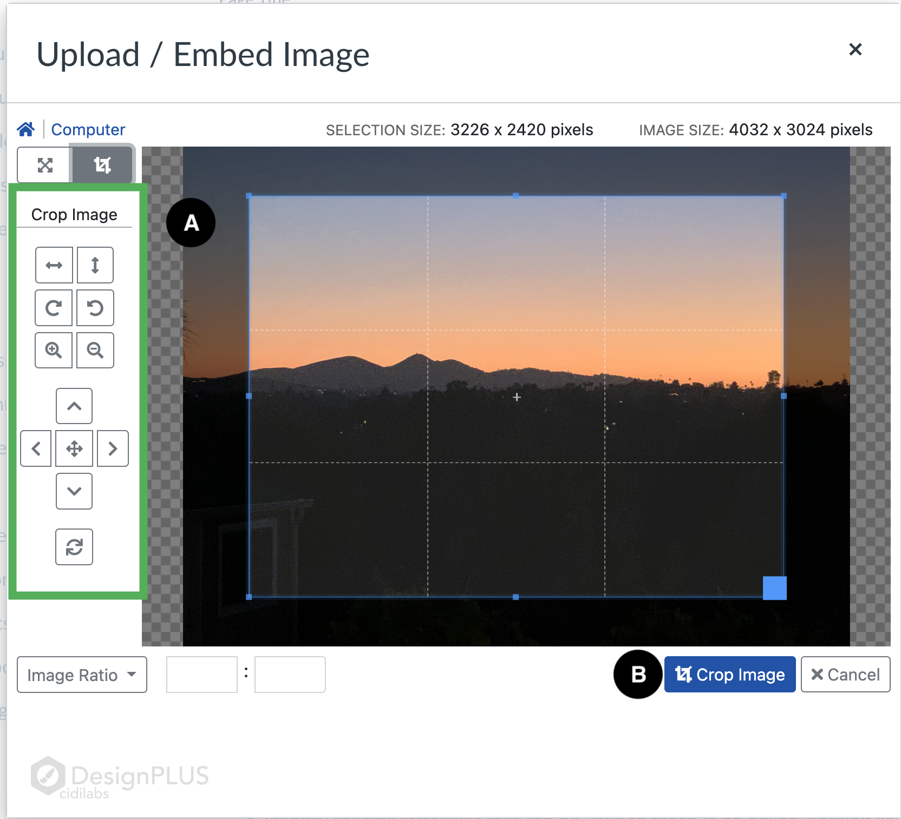The height and width of the screenshot is (819, 901).
Task: Move the image down with arrow
Action: pos(74,491)
